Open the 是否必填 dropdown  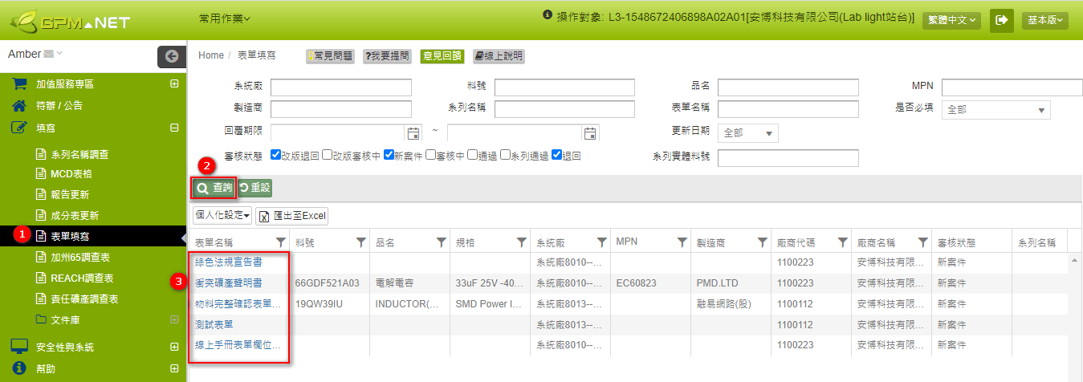[x=996, y=110]
